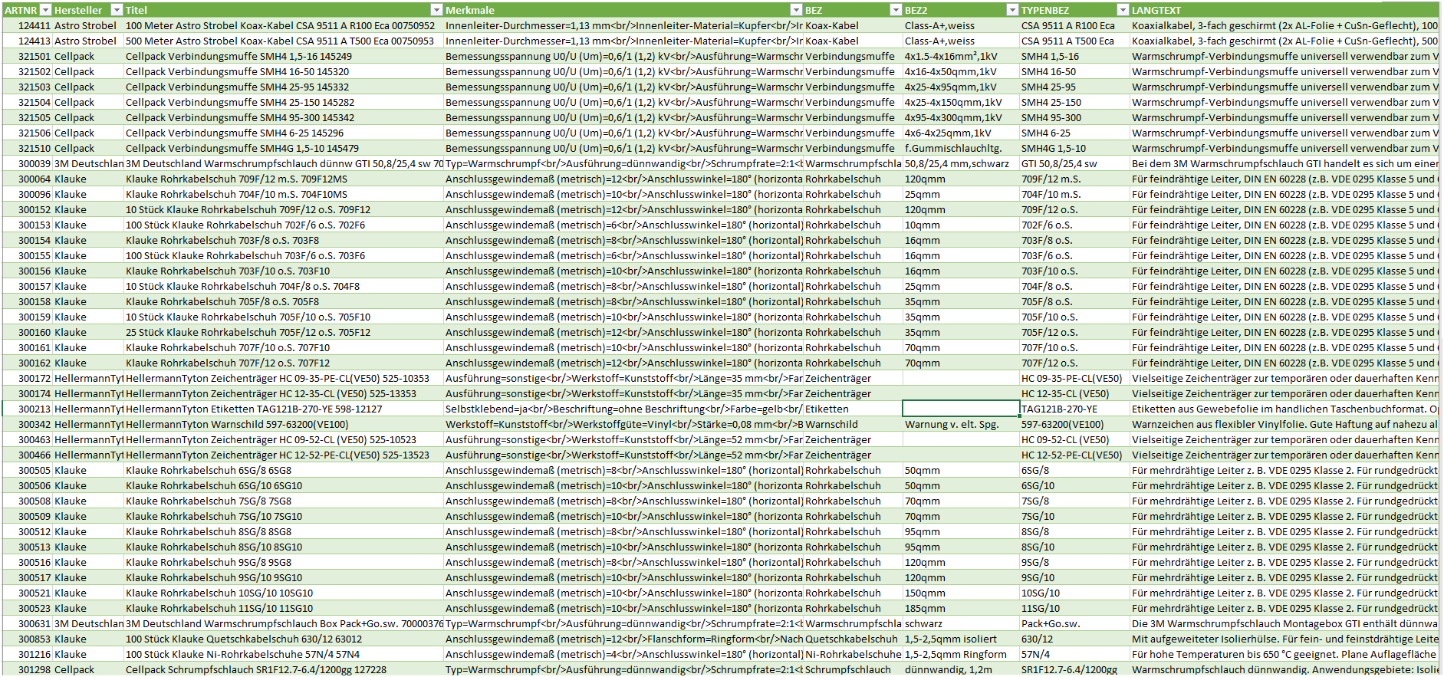Viewport: 1444px width, 677px height.
Task: Select BEZ cell 'Warnschild'
Action: (x=853, y=424)
